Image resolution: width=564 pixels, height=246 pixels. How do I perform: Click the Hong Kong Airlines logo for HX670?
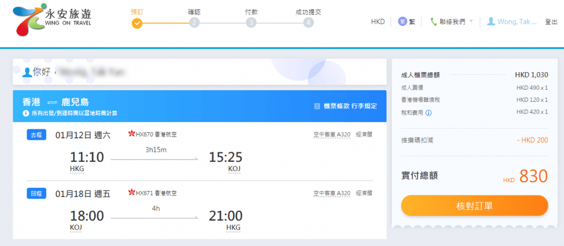[x=131, y=134]
